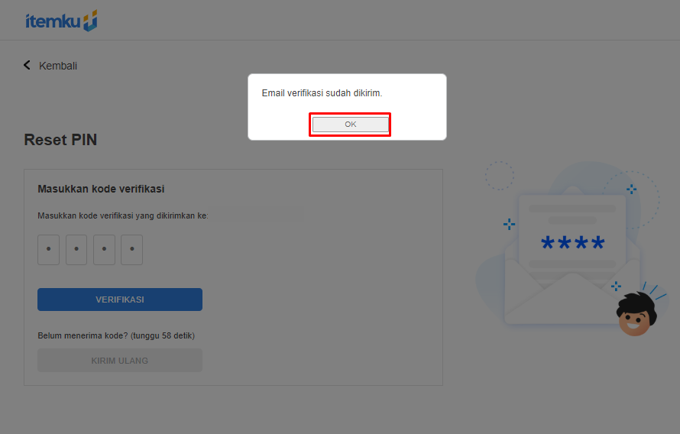Click the Reset PIN page heading
This screenshot has height=434, width=680.
pyautogui.click(x=60, y=140)
